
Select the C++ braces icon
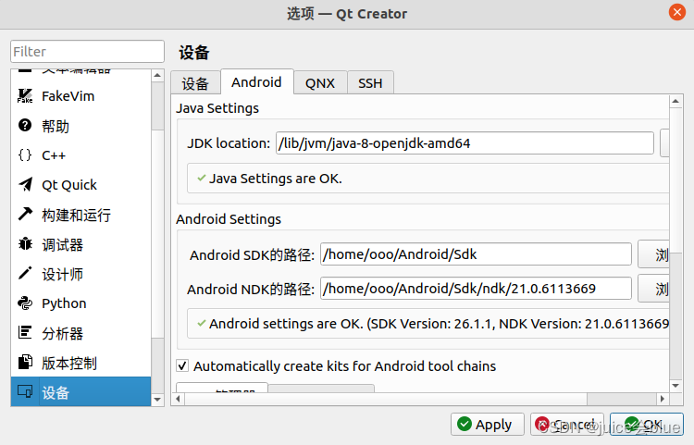click(x=25, y=155)
